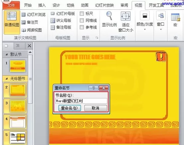The image size is (184, 145).
Task: Switch to Notes Page (备注页) view
Action: [30, 22]
